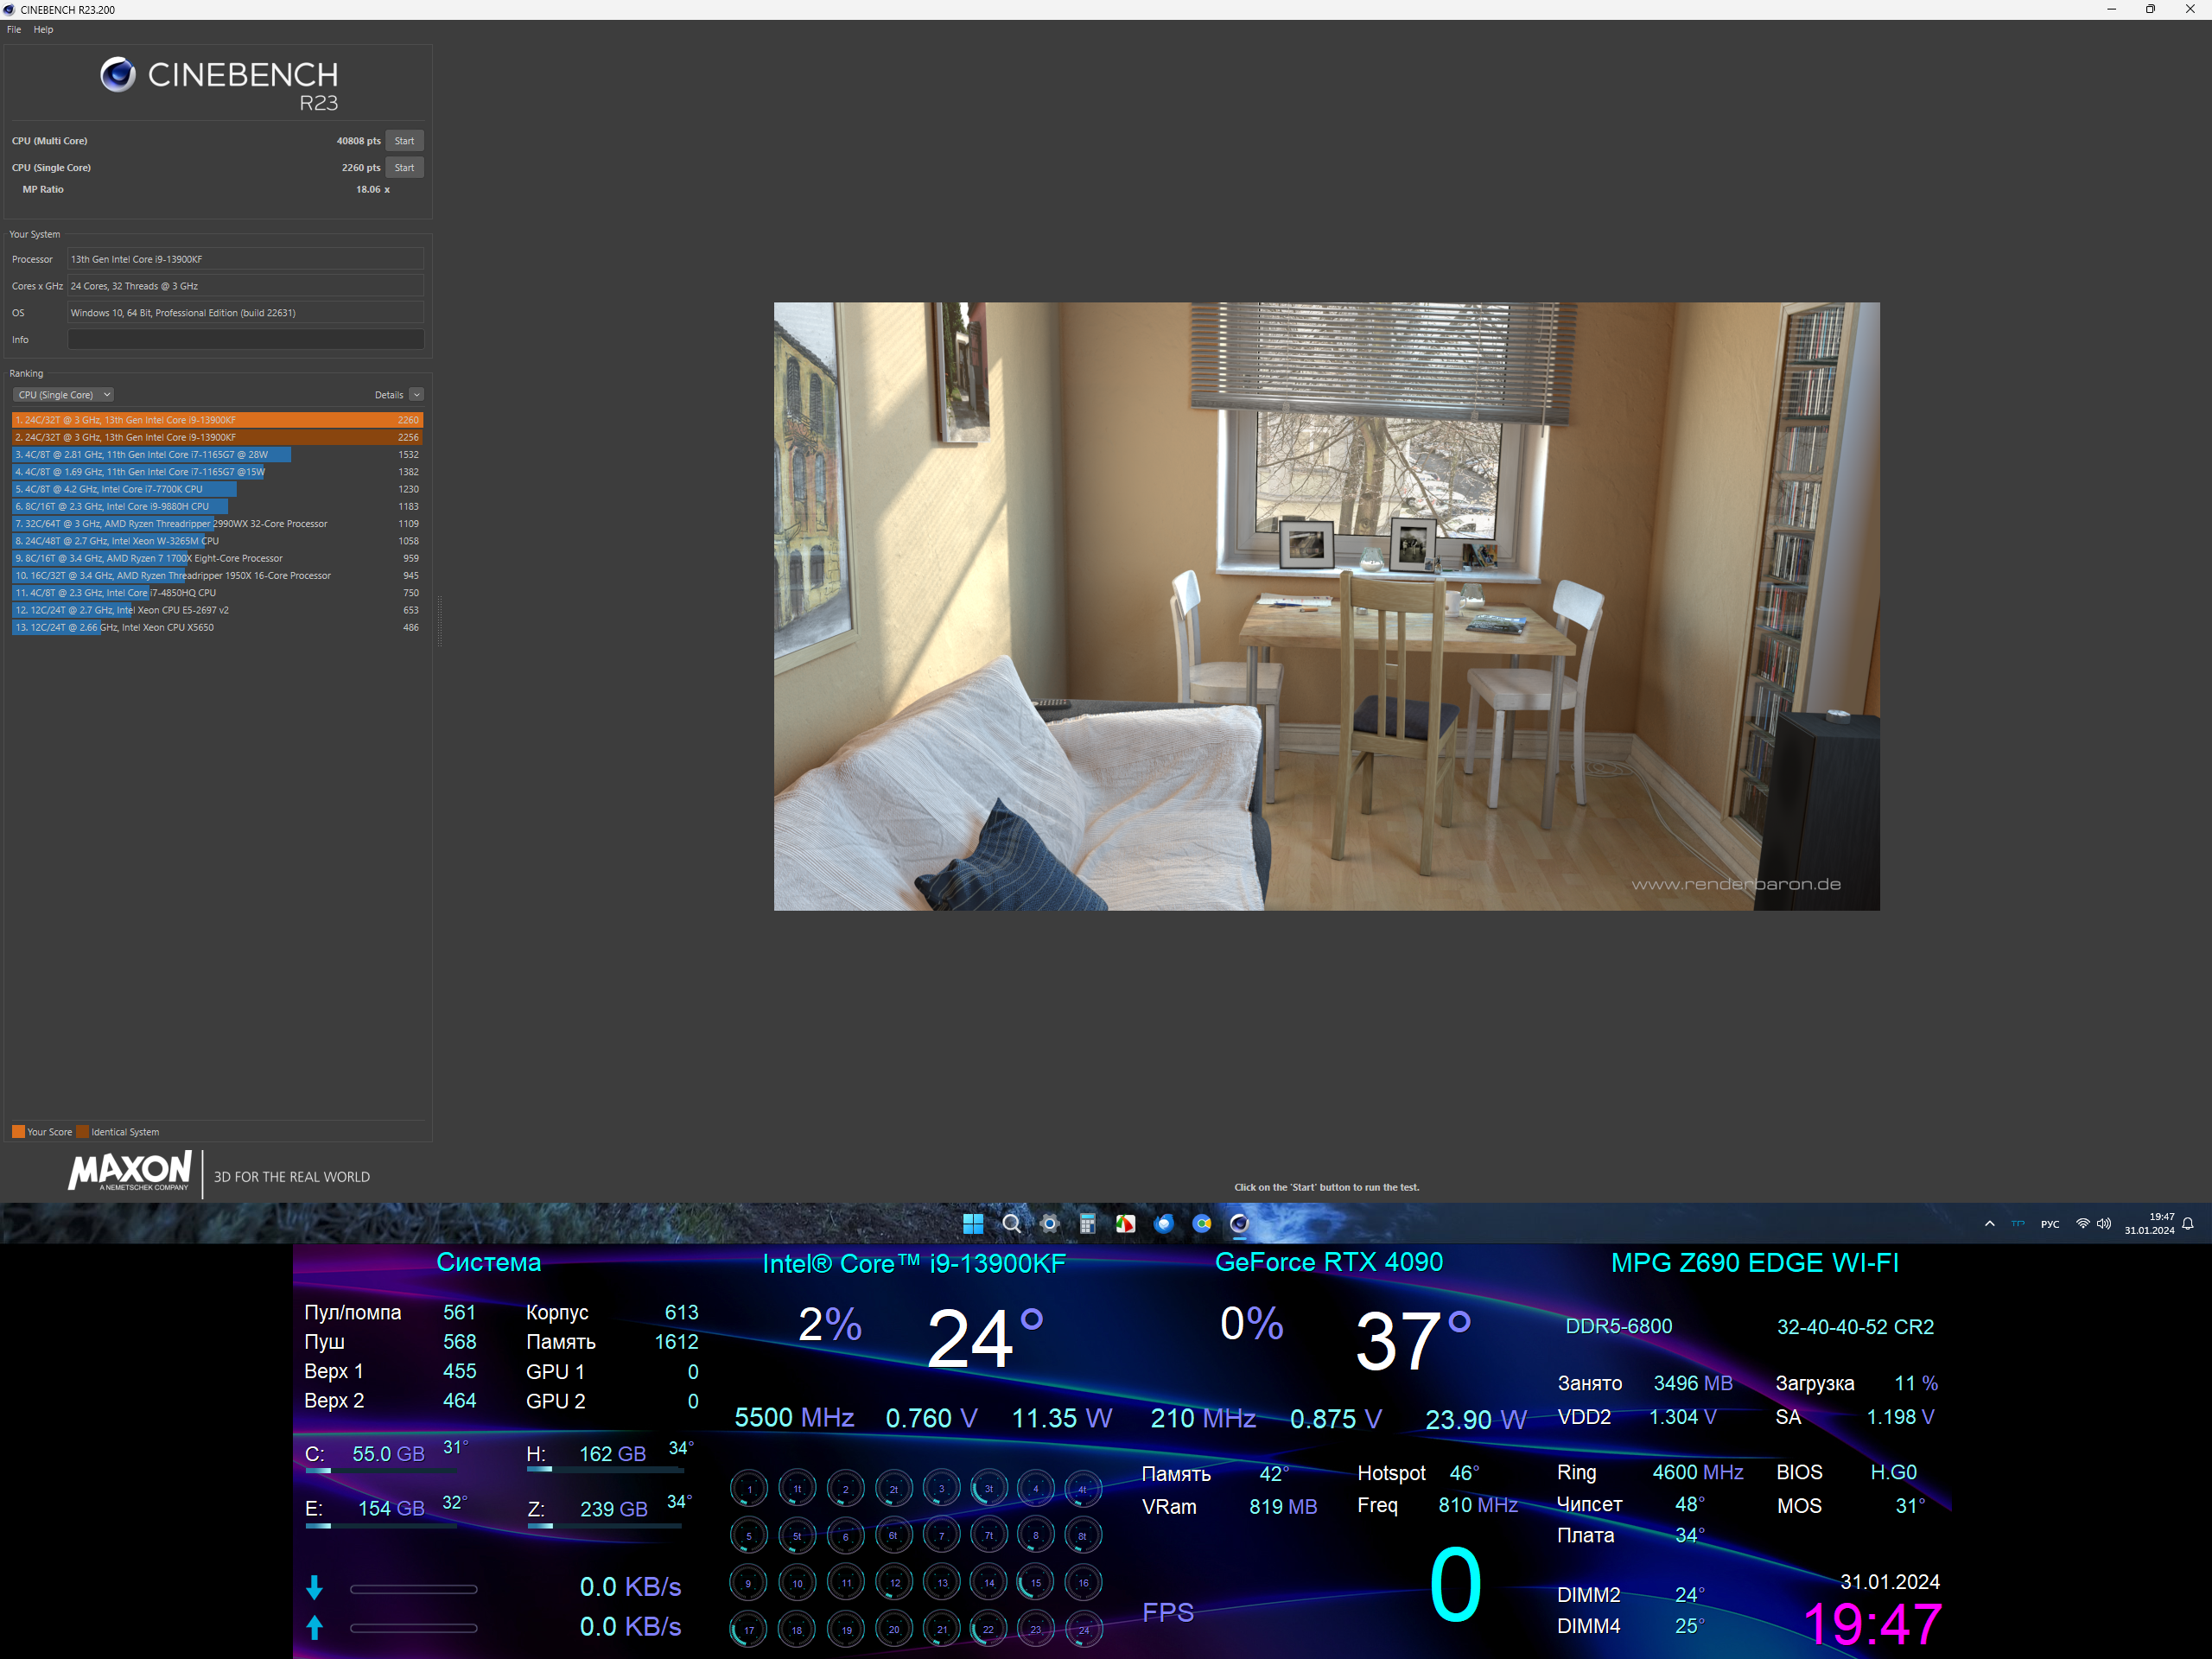The image size is (2212, 1659).
Task: Click the Cinebench icon in the taskbar
Action: (x=1239, y=1224)
